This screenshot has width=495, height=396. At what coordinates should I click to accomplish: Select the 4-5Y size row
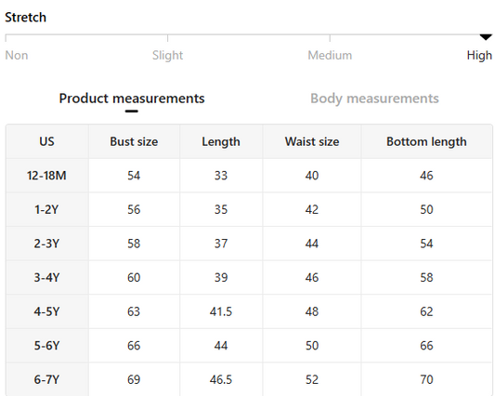point(249,311)
